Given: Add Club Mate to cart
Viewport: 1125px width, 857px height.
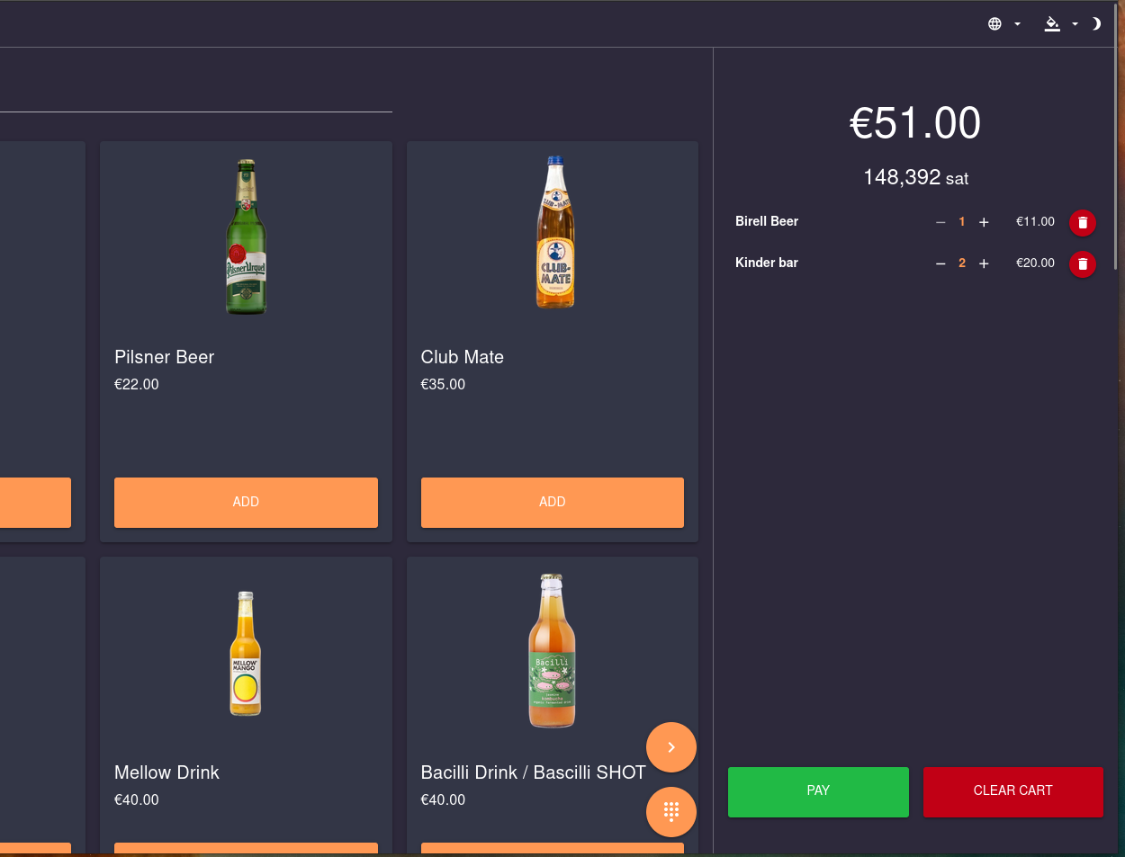Looking at the screenshot, I should pos(553,502).
